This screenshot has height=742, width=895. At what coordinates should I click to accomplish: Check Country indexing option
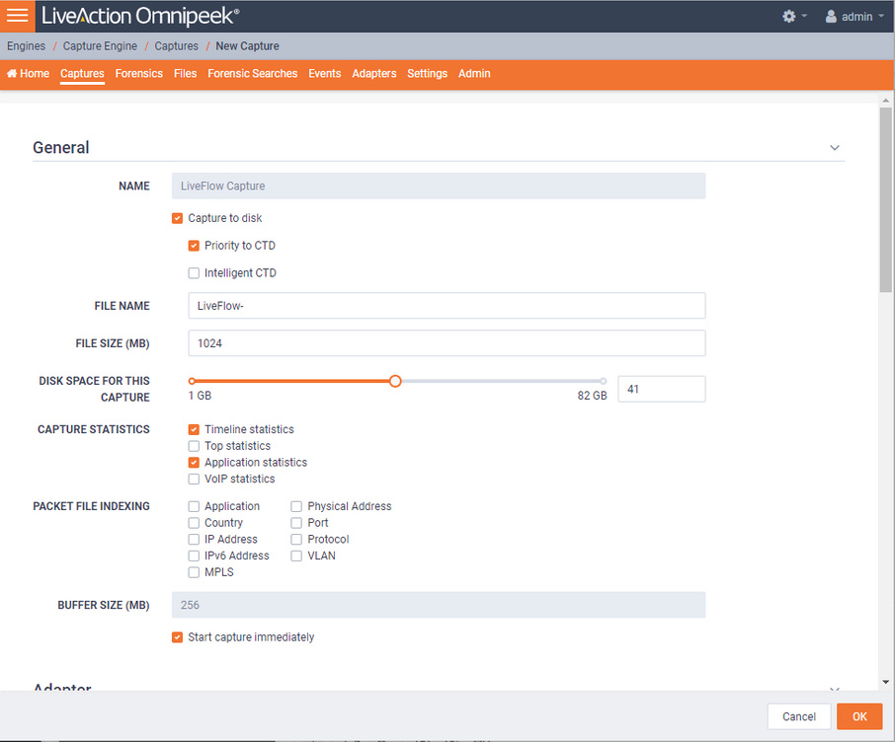(194, 523)
